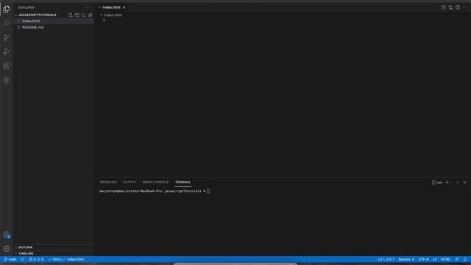This screenshot has width=471, height=265.
Task: Open notifications bell in status bar
Action: tap(464, 259)
